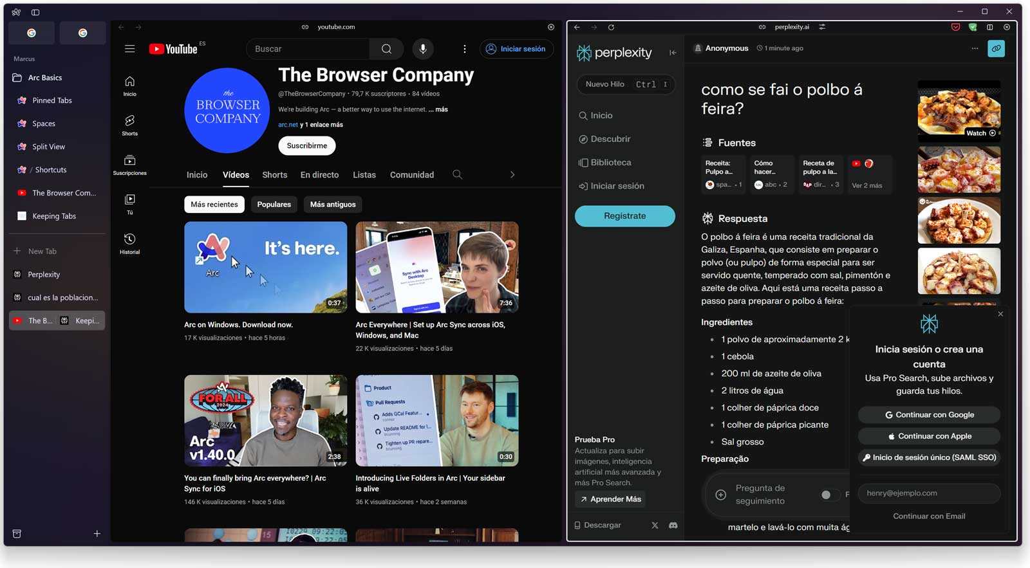Show more channel tabs with right chevron
This screenshot has height=568, width=1030.
click(512, 174)
